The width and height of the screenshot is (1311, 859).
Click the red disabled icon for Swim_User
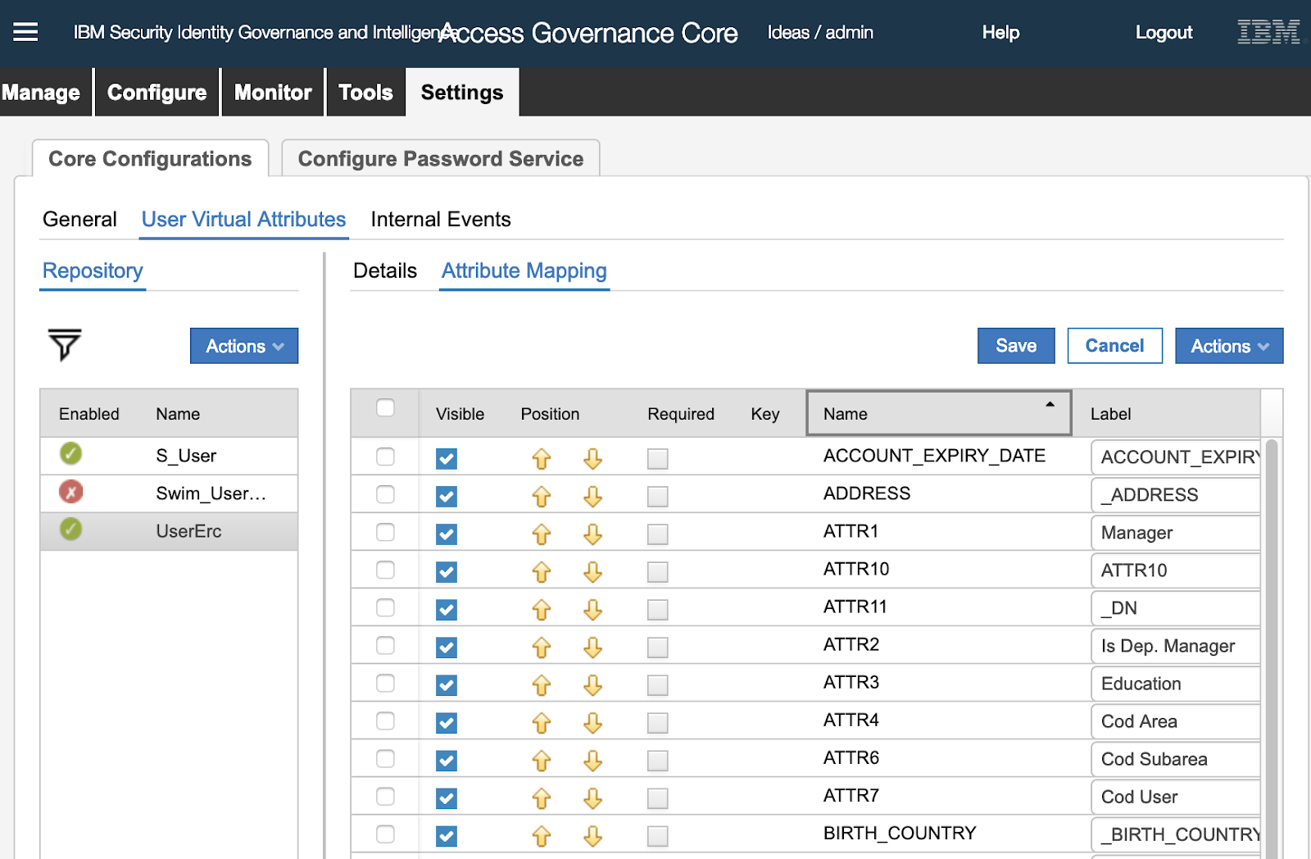click(71, 492)
